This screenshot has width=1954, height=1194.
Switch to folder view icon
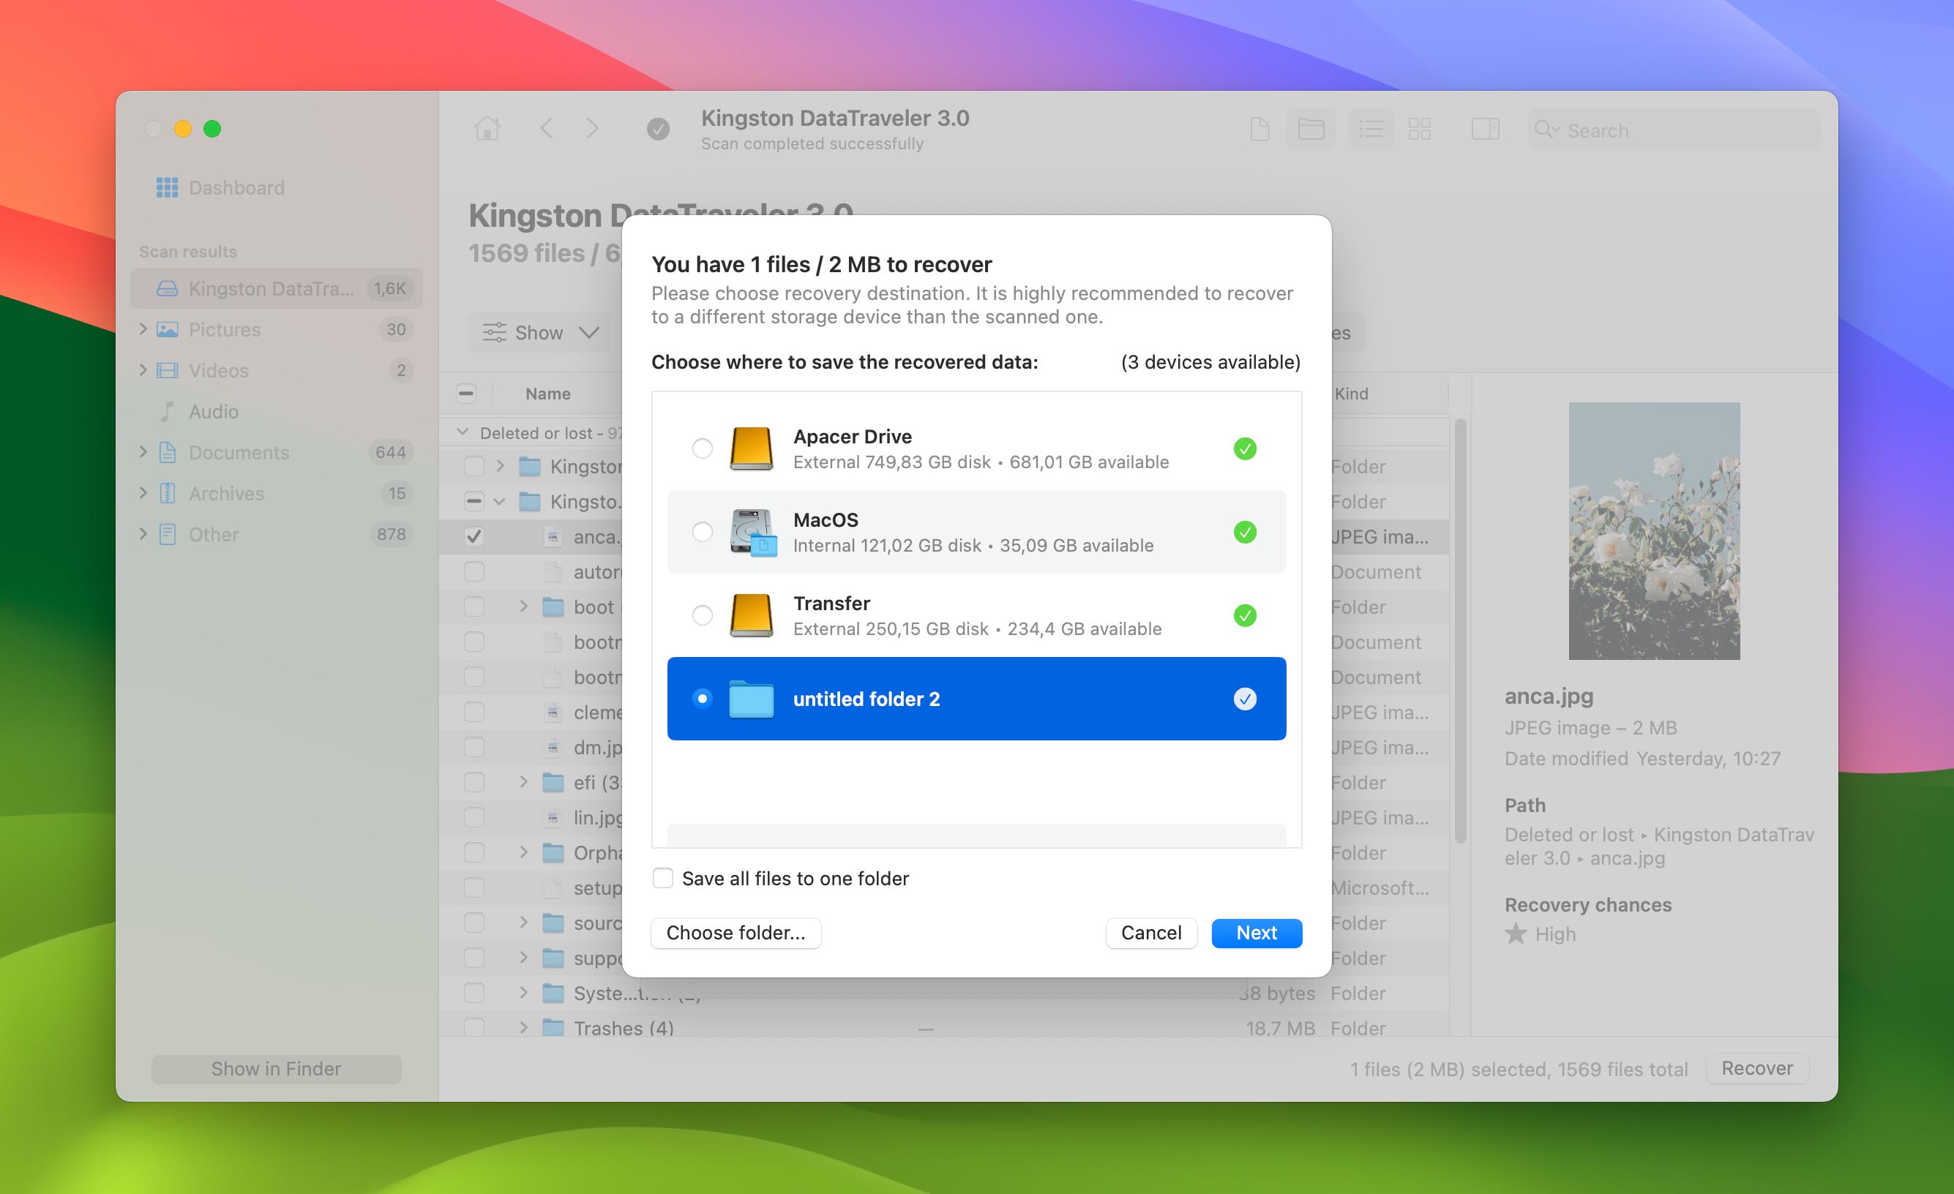pyautogui.click(x=1311, y=129)
